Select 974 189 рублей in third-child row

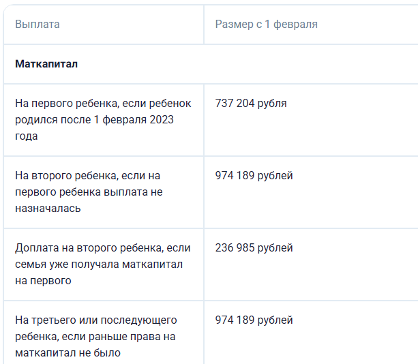click(x=254, y=320)
